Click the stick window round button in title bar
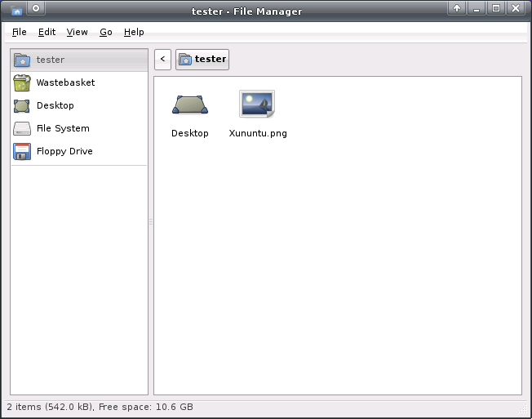Screen dimensions: 532x419 [x=36, y=8]
